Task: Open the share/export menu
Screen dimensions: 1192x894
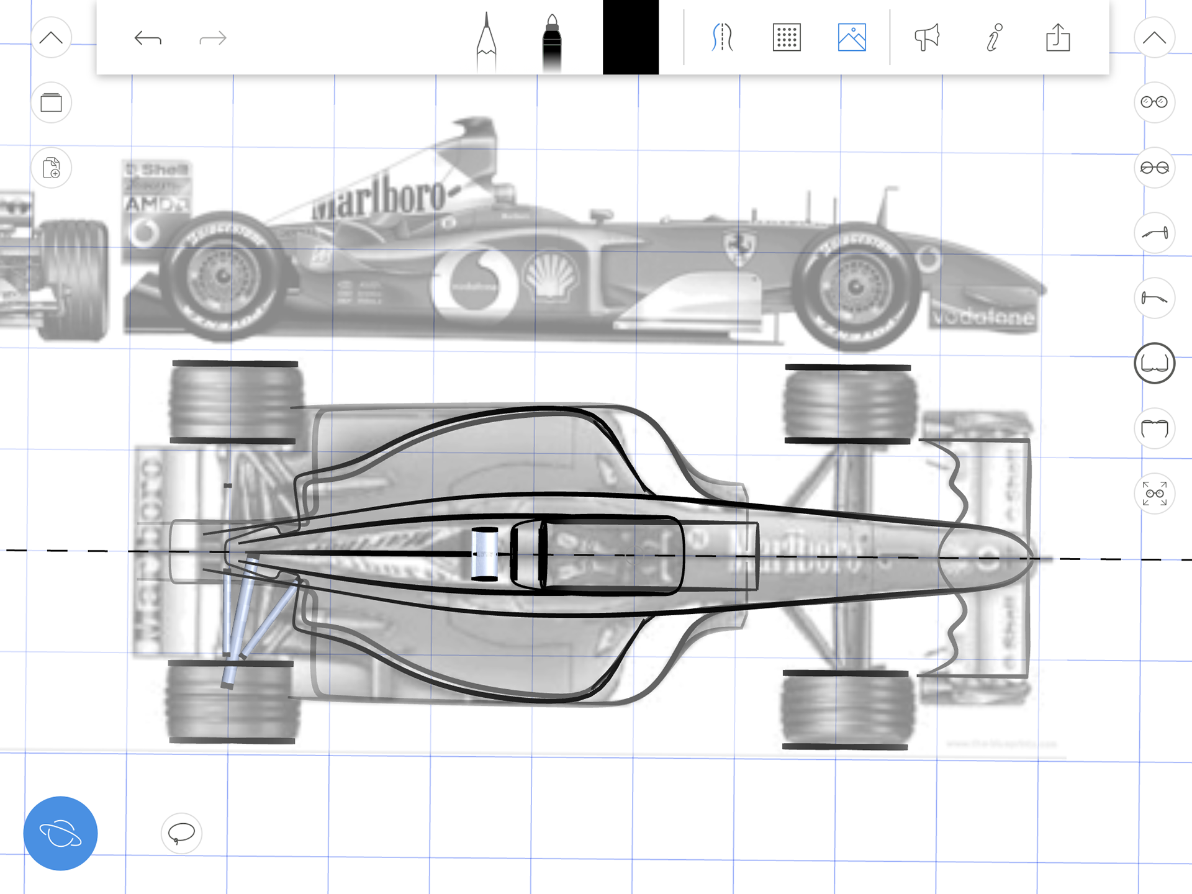Action: coord(1058,38)
